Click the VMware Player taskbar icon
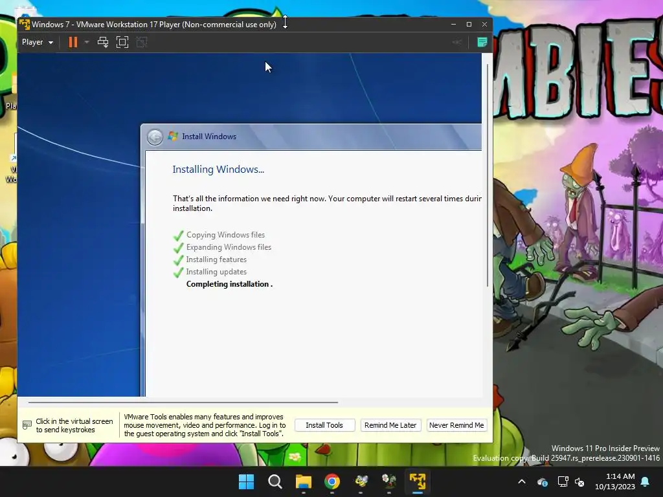 tap(418, 481)
